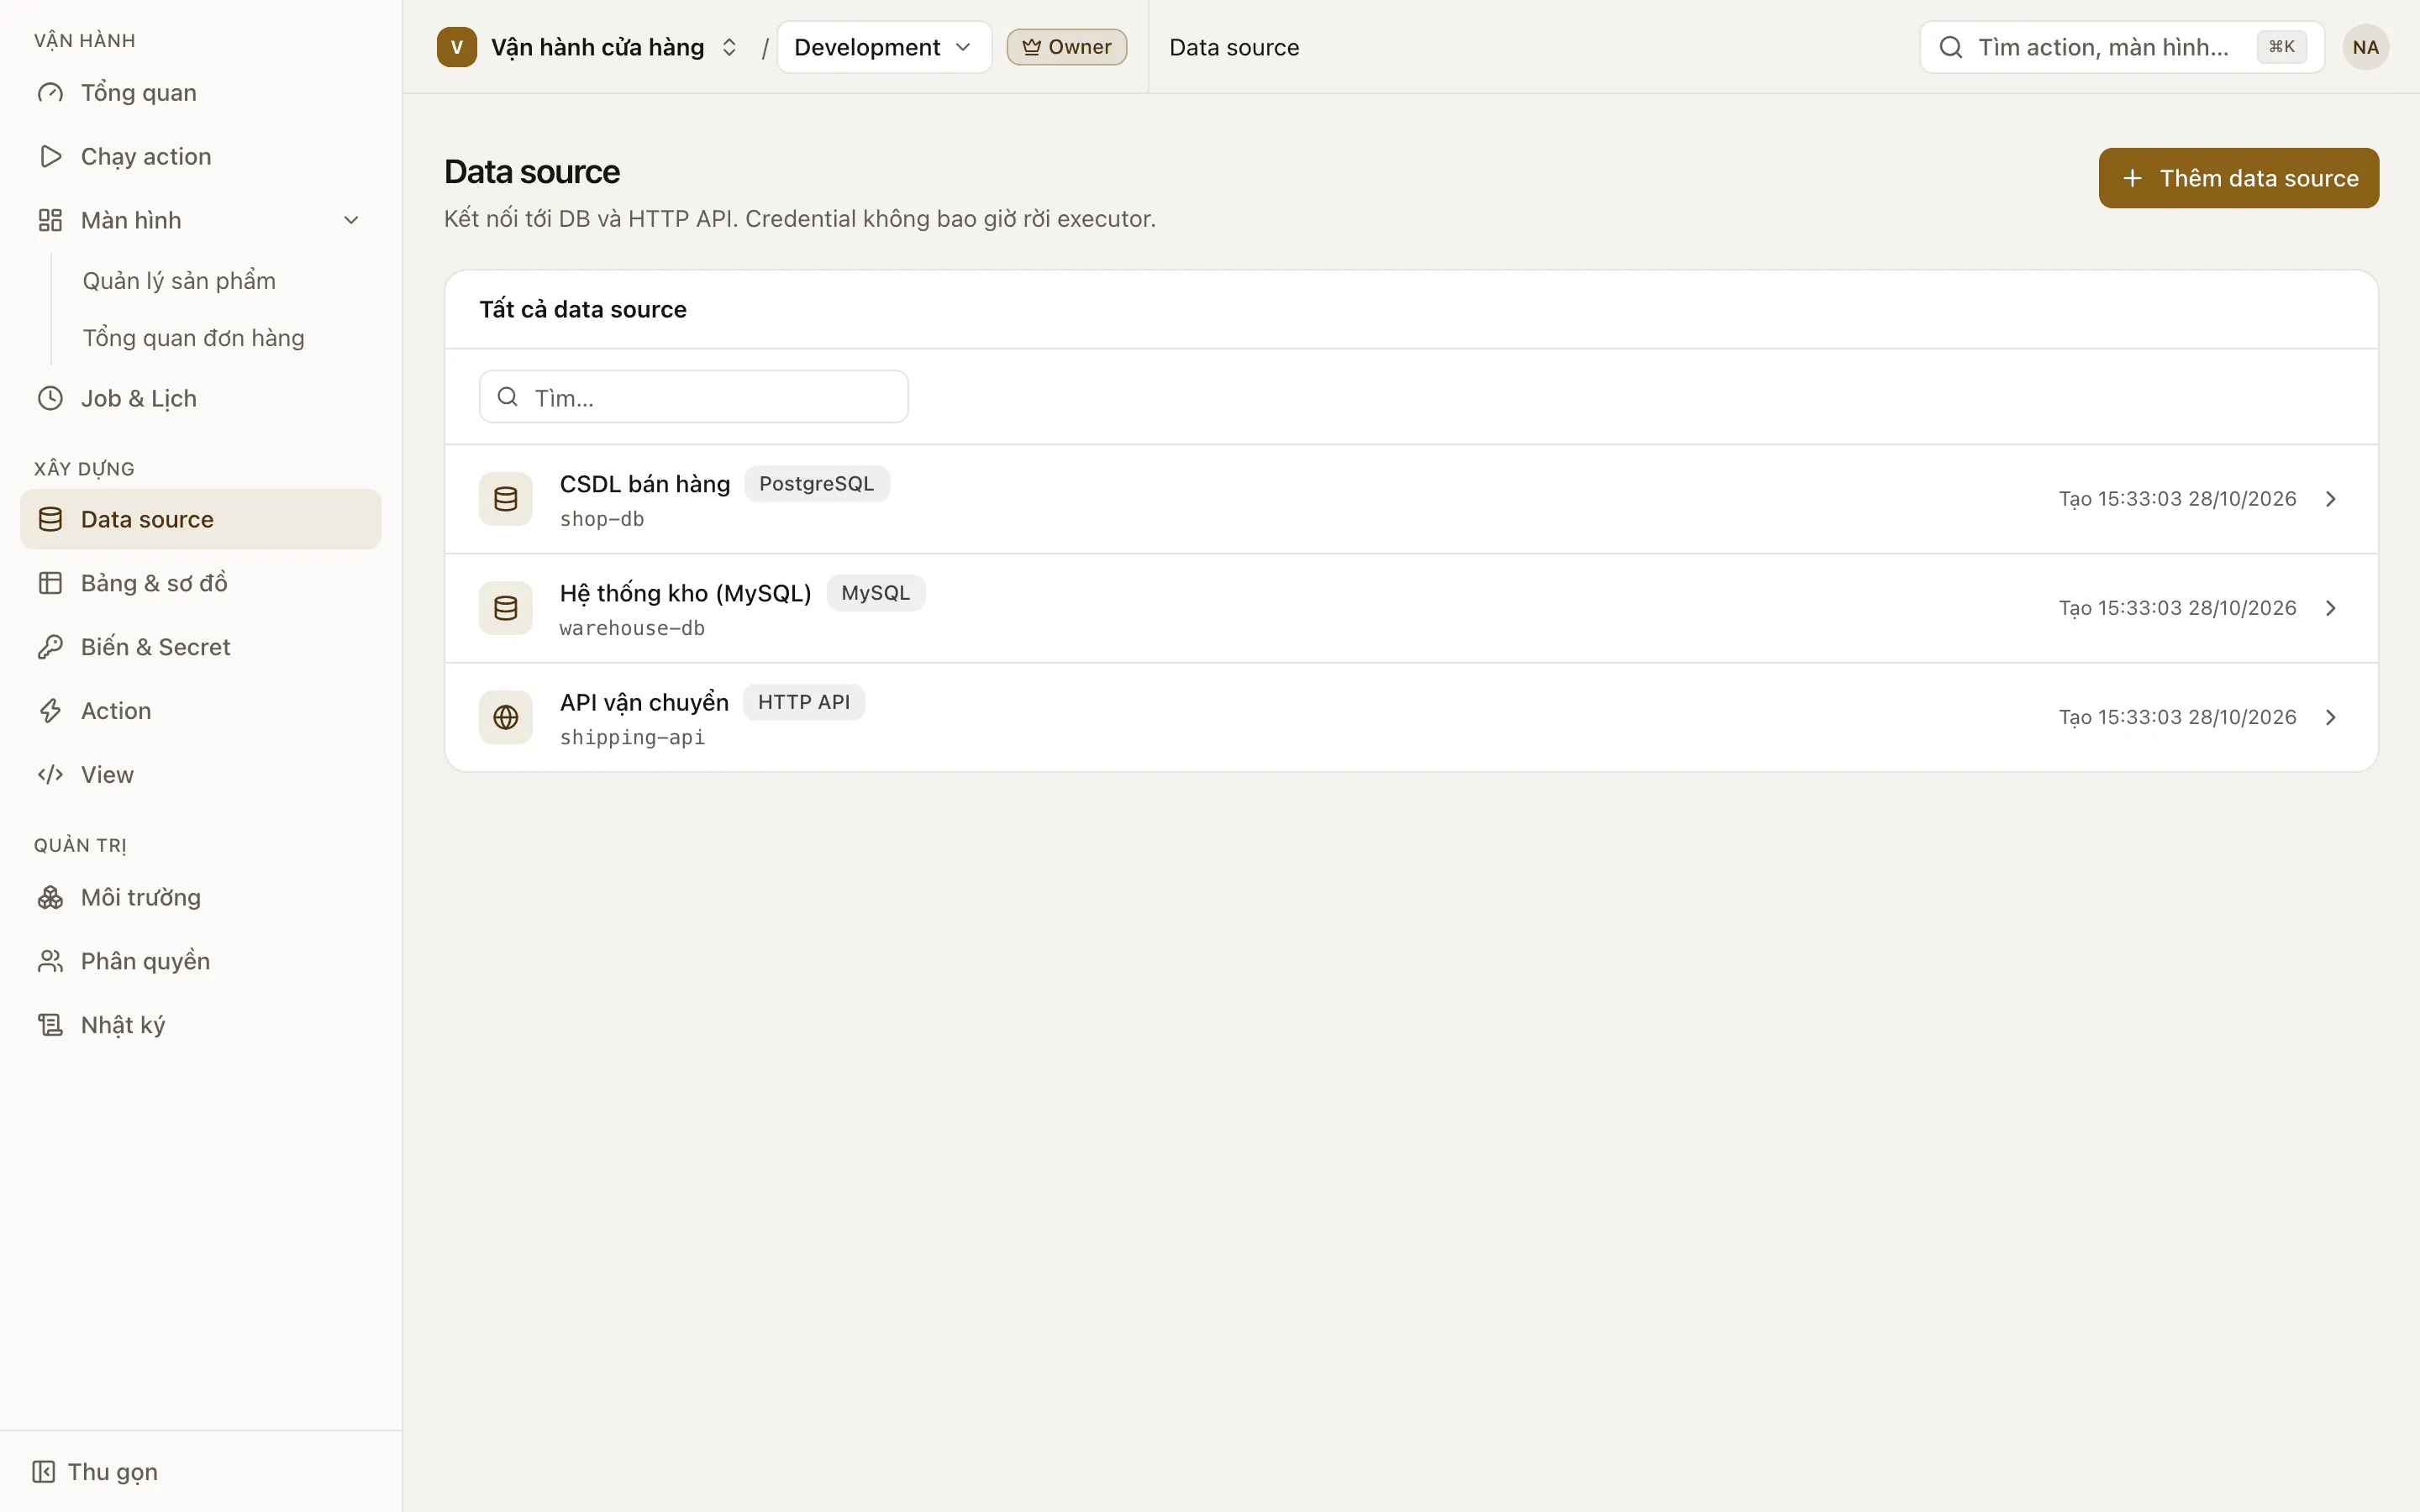The width and height of the screenshot is (2420, 1512).
Task: Click the warehouse-db identifier text
Action: click(x=632, y=628)
